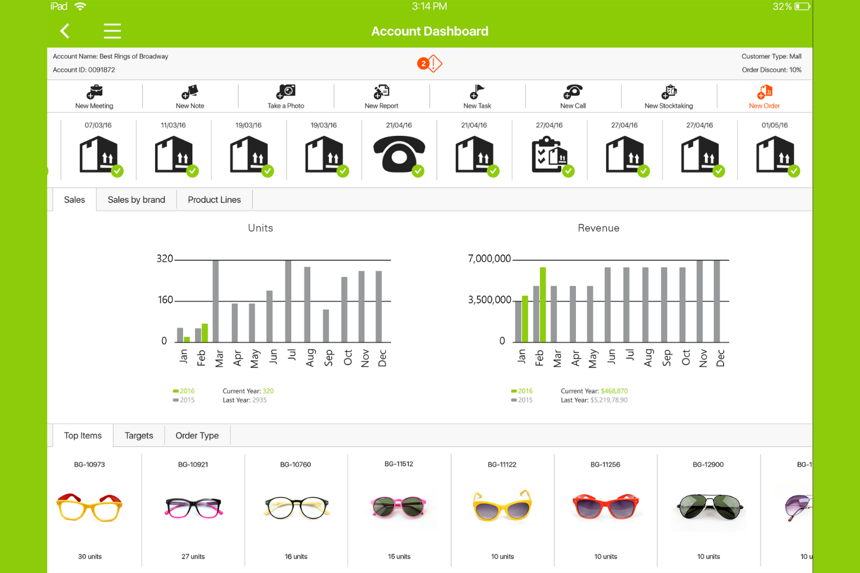Image resolution: width=860 pixels, height=573 pixels.
Task: Toggle the 2015 series in the Revenue legend
Action: click(522, 399)
